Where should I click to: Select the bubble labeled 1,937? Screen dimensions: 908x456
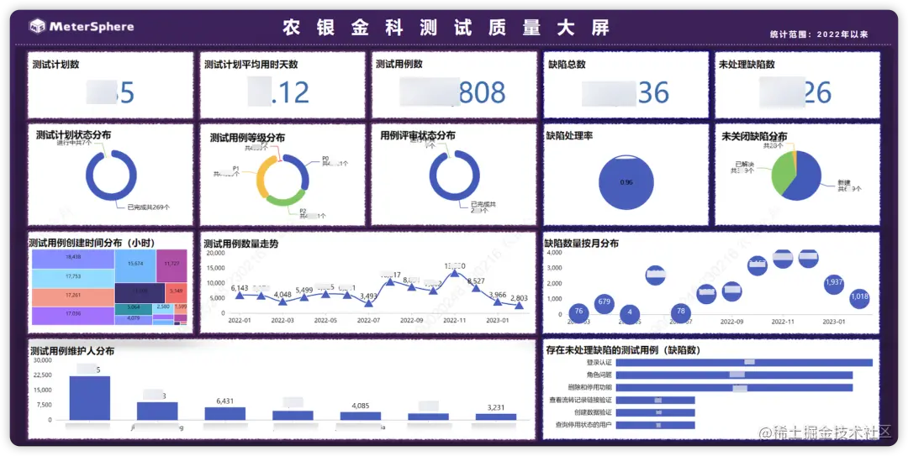tap(834, 284)
